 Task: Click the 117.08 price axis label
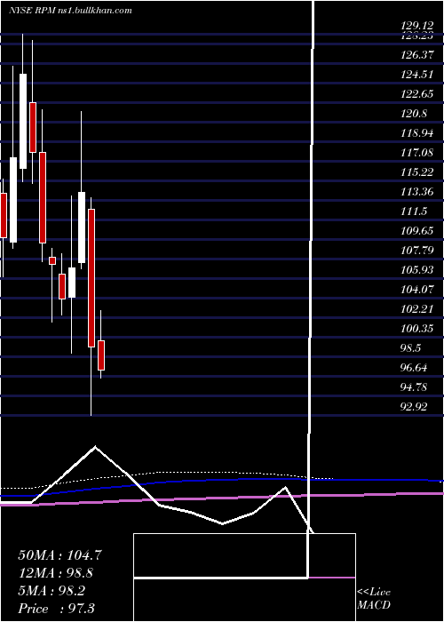417,153
